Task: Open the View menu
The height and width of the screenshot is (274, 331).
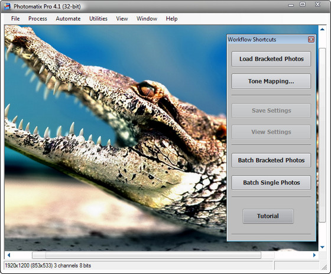Action: (x=122, y=18)
